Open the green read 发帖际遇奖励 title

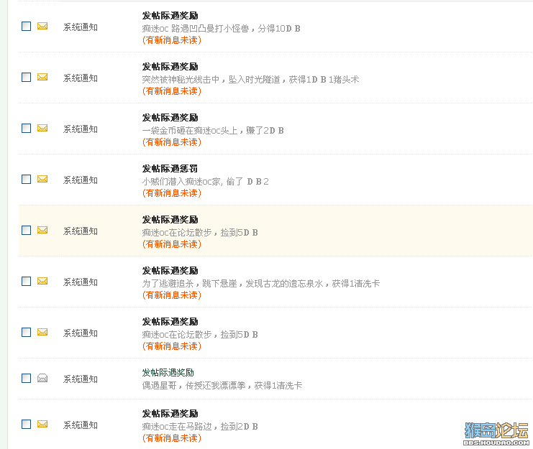coord(168,373)
